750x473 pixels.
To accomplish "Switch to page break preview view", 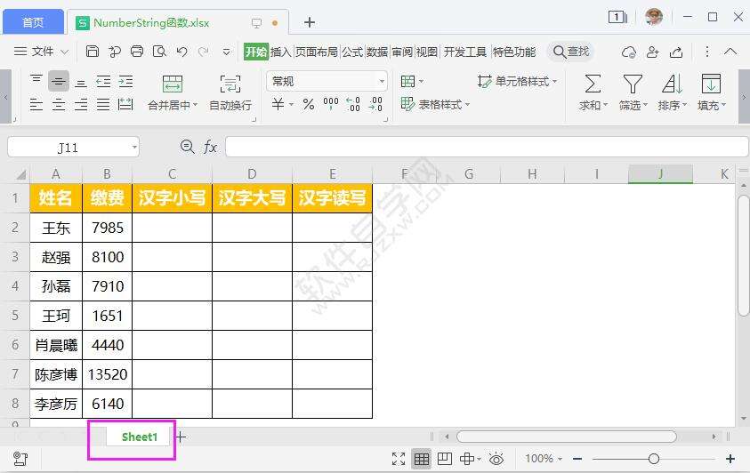I will [444, 459].
